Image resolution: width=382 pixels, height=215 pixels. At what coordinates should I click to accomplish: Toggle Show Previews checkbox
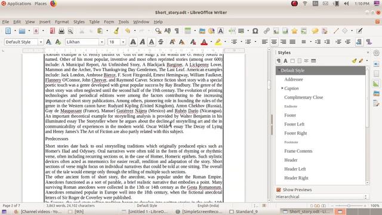(279, 190)
